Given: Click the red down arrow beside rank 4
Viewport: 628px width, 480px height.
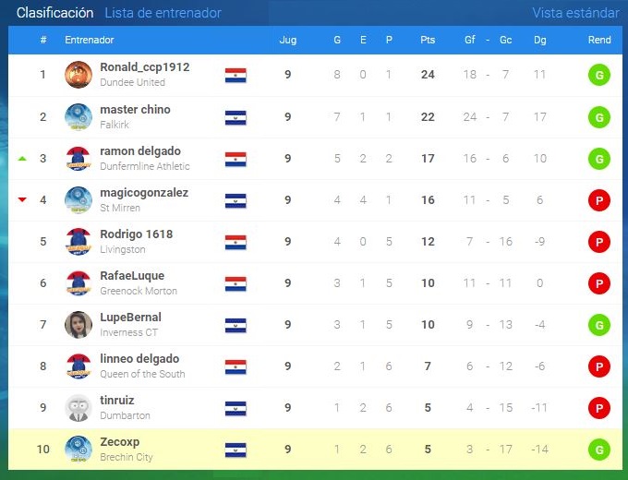Looking at the screenshot, I should pos(22,199).
